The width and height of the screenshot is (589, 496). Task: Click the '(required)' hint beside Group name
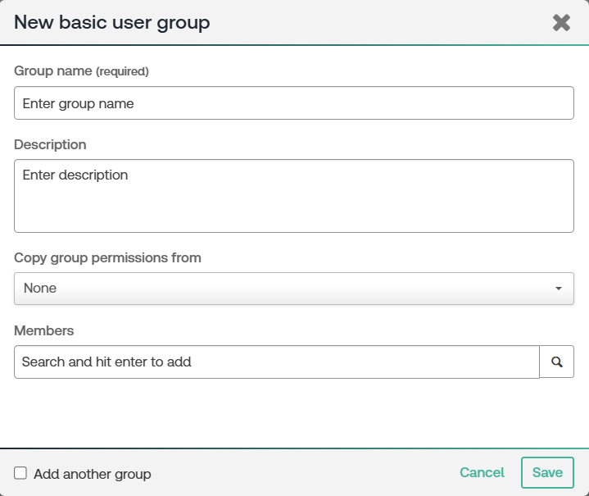[x=122, y=72]
